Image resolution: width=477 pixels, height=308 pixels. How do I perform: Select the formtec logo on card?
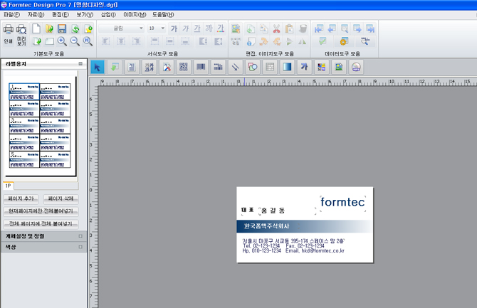pos(342,202)
